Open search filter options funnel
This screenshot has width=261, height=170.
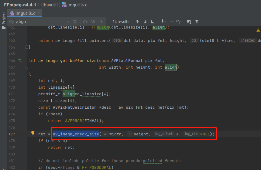(197, 22)
